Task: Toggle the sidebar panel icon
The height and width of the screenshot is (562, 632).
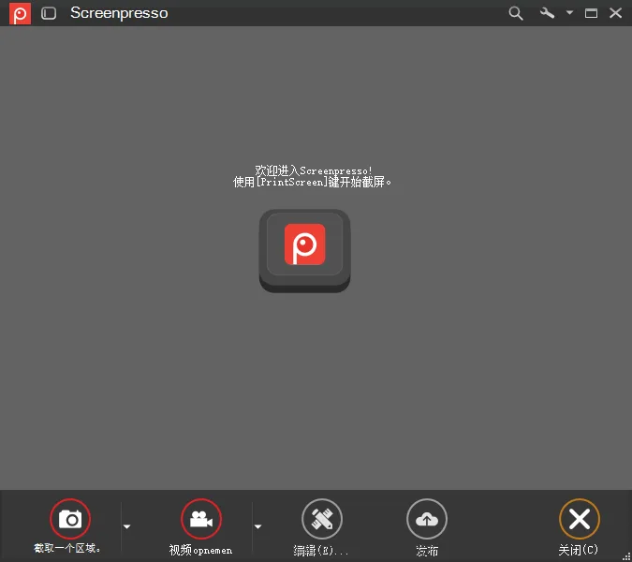Action: [49, 13]
